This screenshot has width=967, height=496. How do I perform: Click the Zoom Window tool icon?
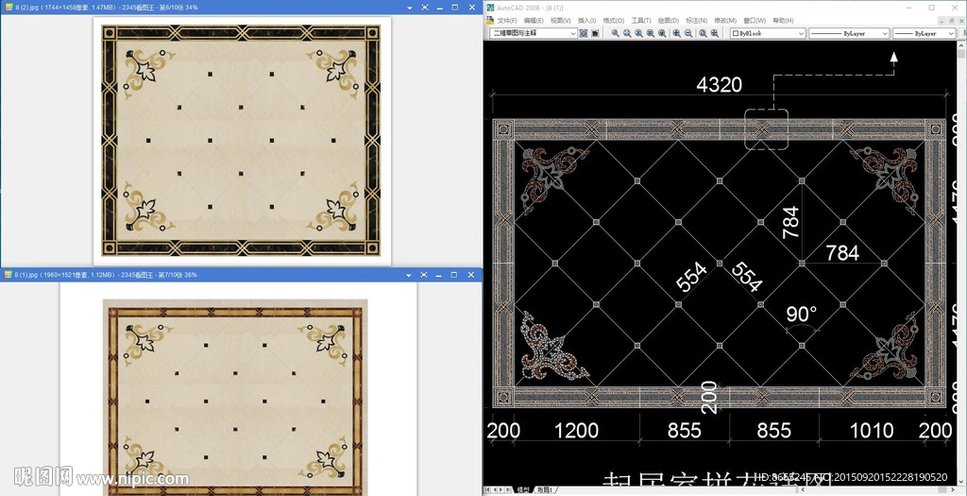(616, 33)
